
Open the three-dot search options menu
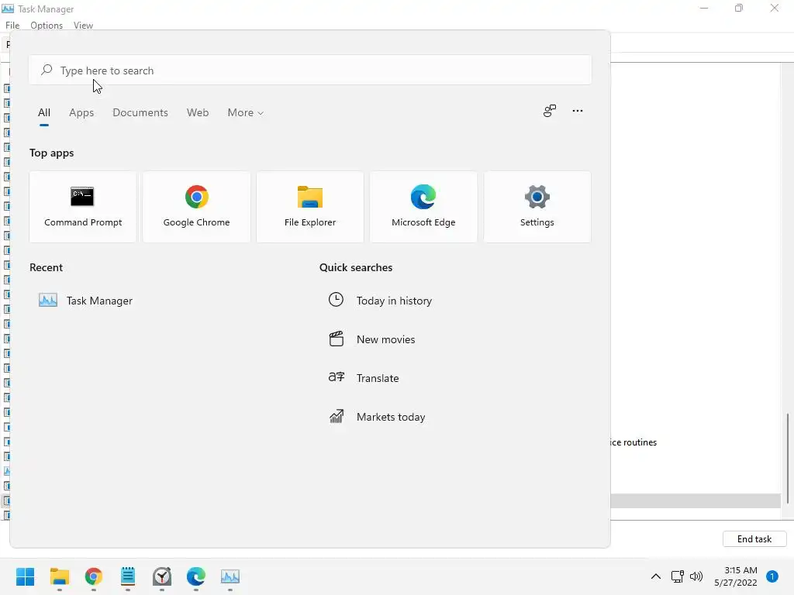click(577, 111)
